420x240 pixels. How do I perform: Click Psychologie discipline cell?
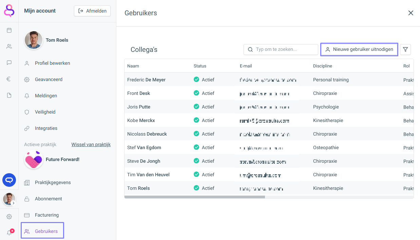click(x=326, y=107)
